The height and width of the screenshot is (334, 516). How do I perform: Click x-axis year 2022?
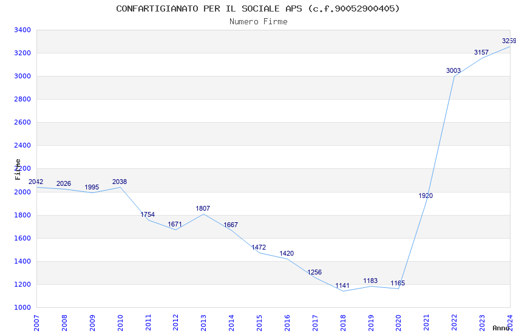click(x=455, y=323)
